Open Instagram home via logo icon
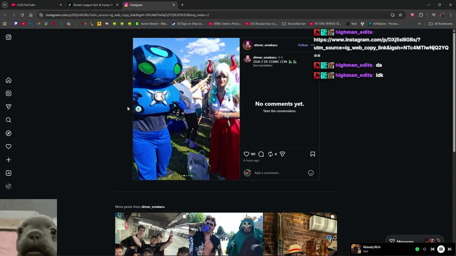This screenshot has height=256, width=456. [x=9, y=37]
